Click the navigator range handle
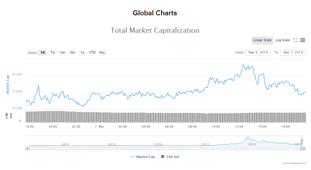The height and width of the screenshot is (170, 311). [302, 141]
